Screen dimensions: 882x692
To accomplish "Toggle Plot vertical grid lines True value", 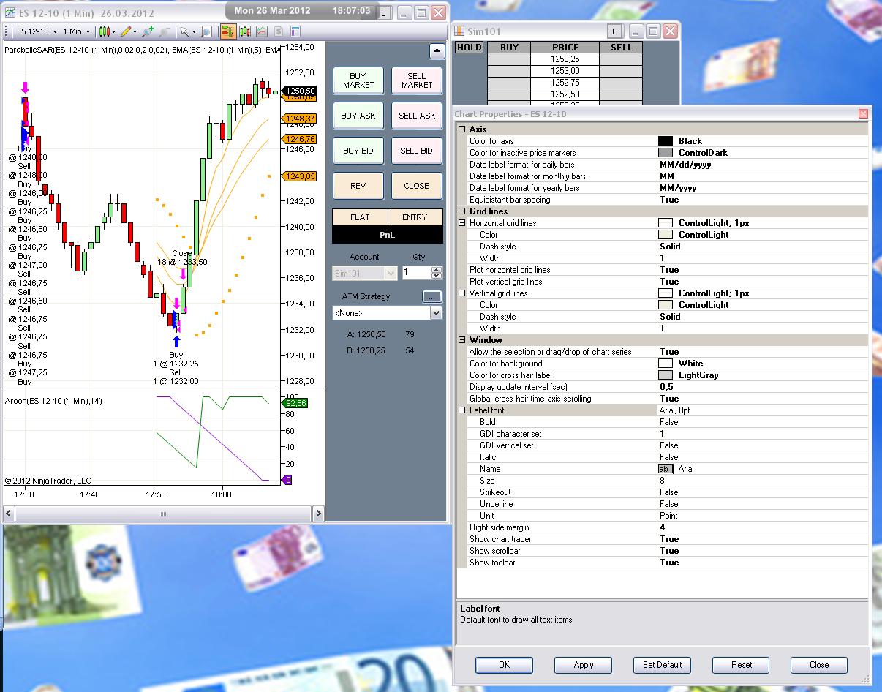I will pos(763,282).
